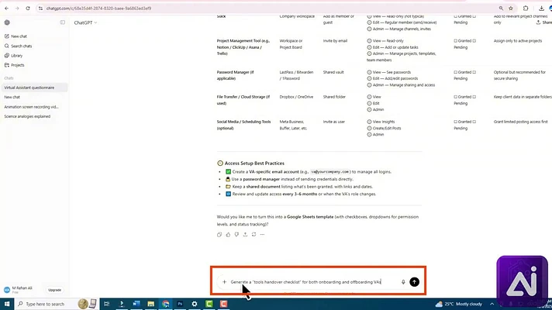Add attachment using the plus icon
This screenshot has height=310, width=552.
pos(224,282)
